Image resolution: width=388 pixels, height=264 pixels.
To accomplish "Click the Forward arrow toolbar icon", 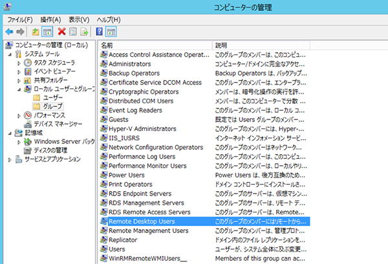I will coord(20,32).
